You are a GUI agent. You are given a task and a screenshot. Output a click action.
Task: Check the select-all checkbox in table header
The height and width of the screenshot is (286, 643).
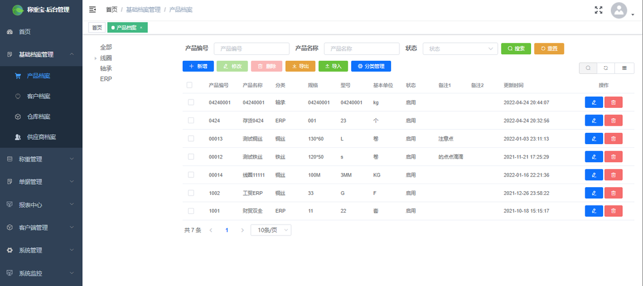click(190, 85)
